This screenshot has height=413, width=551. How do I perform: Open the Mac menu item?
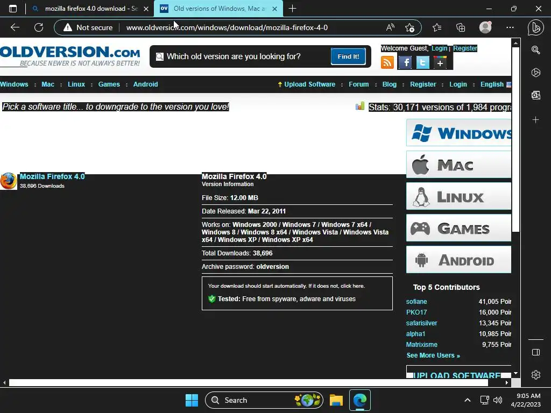48,84
